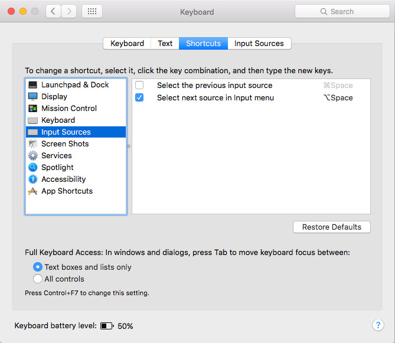Viewport: 395px width, 343px height.
Task: Click the search magnifier icon
Action: tap(324, 12)
